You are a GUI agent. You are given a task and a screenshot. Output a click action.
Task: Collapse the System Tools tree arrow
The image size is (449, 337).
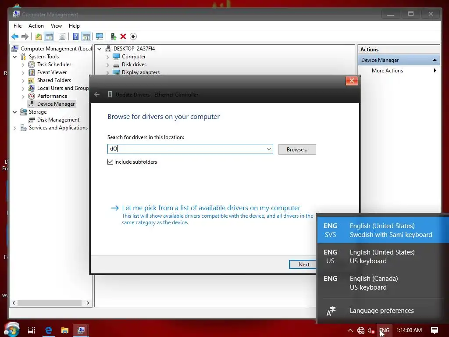pos(14,57)
